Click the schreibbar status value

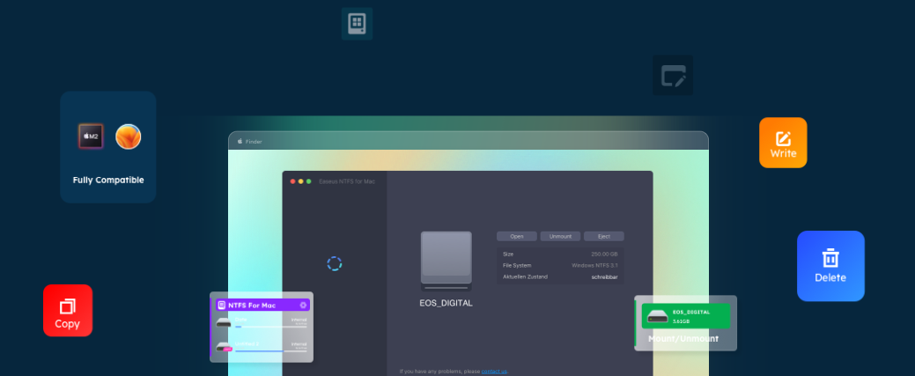pos(604,276)
